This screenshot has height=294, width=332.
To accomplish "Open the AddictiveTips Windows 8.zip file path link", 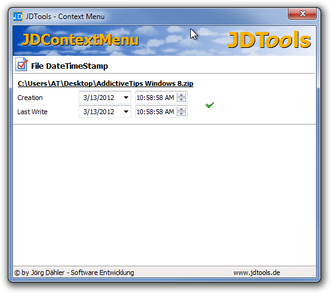I will (x=106, y=83).
